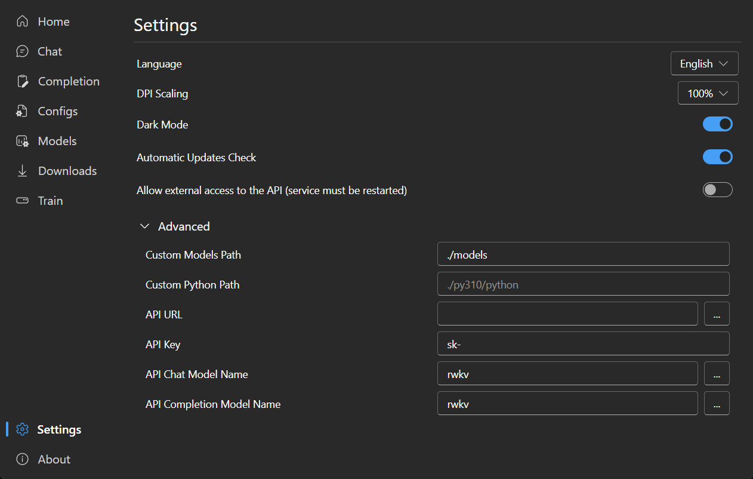Click ellipsis beside API Completion Model Name
Screen dimensions: 753x479
pyautogui.click(x=717, y=403)
